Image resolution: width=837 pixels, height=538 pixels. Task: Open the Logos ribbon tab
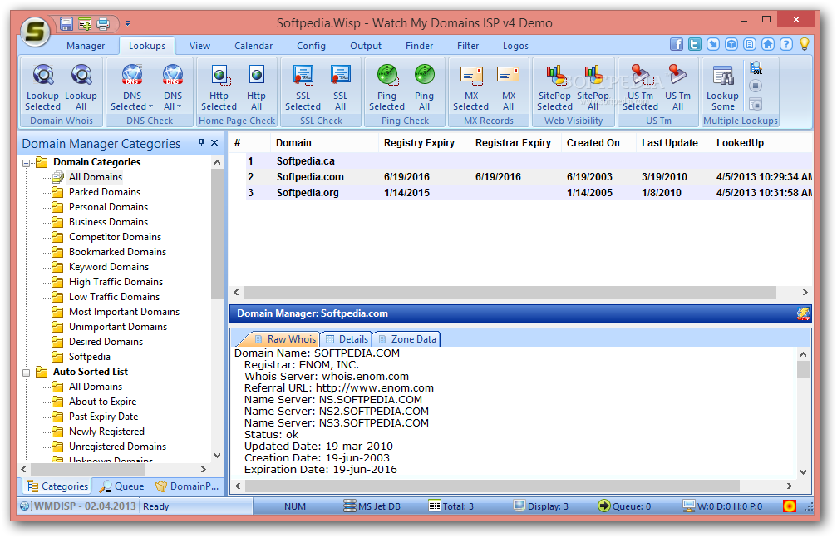(515, 46)
